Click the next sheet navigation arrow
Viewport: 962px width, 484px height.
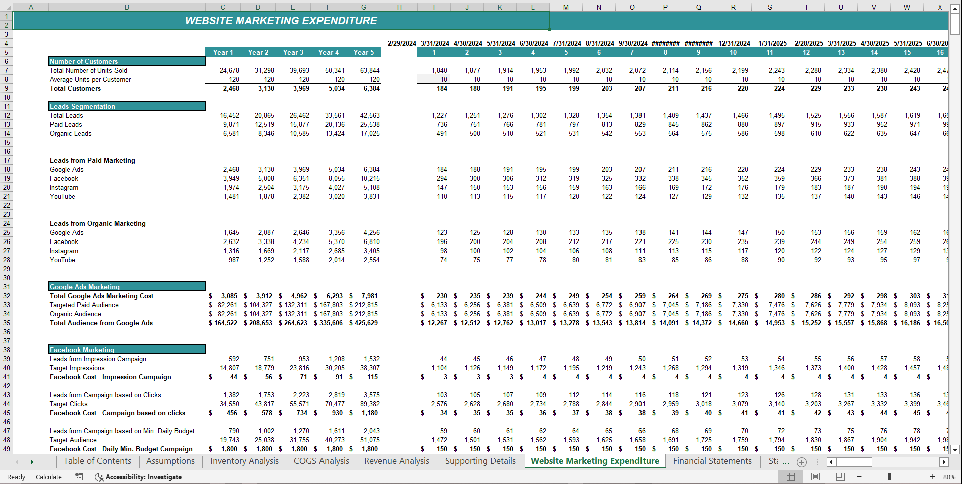(32, 462)
